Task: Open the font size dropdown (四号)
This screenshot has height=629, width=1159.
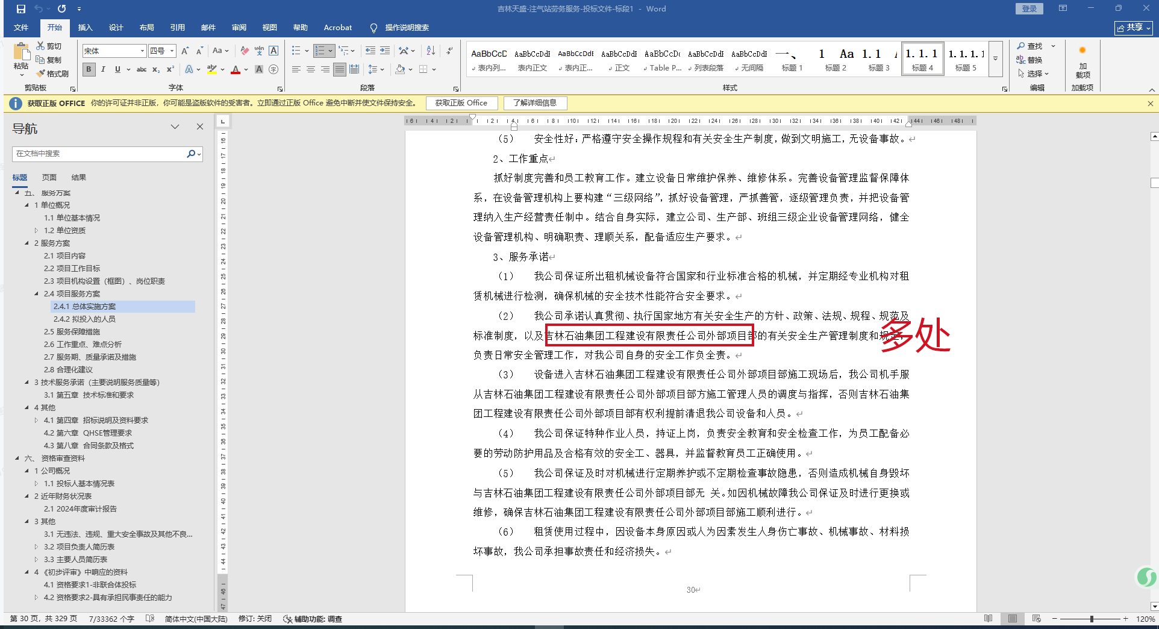Action: (x=172, y=51)
